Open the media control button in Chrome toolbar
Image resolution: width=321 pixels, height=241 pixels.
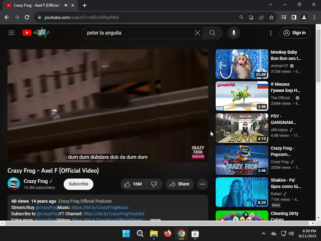(x=284, y=17)
